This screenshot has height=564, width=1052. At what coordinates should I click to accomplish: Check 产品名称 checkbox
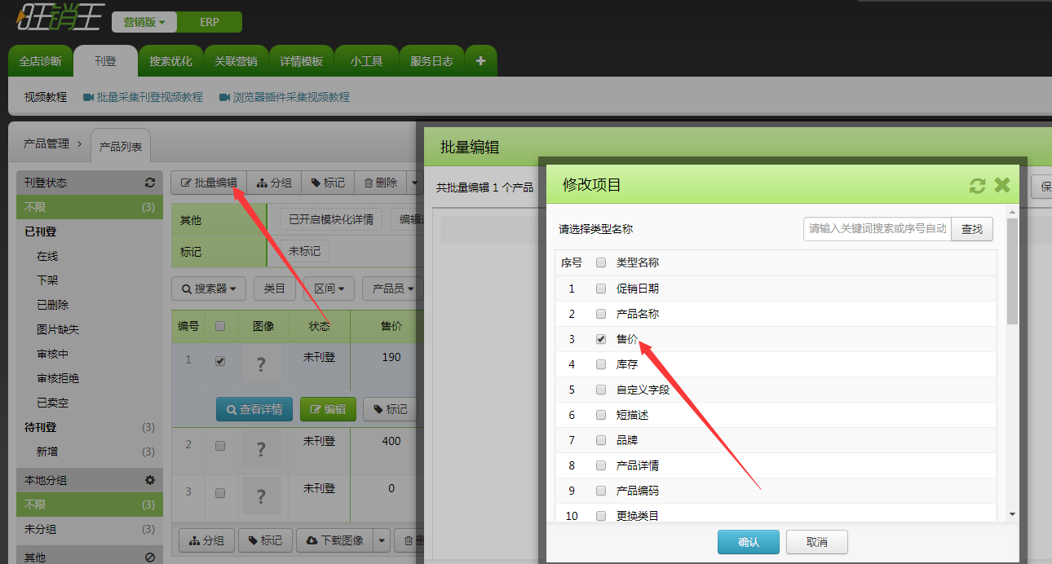coord(601,314)
